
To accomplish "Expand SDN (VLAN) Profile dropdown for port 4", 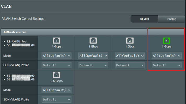I will [x=166, y=65].
